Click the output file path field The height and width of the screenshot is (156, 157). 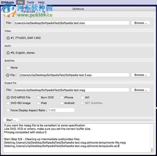(72, 90)
